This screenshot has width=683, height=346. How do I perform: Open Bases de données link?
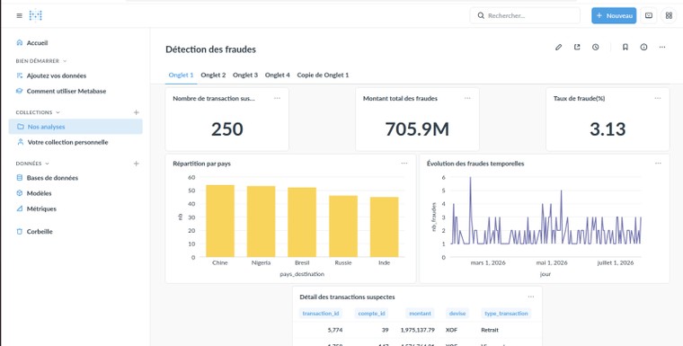[52, 178]
